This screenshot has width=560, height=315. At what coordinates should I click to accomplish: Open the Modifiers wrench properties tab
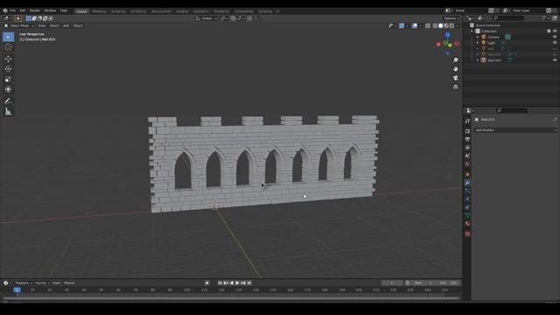click(467, 183)
